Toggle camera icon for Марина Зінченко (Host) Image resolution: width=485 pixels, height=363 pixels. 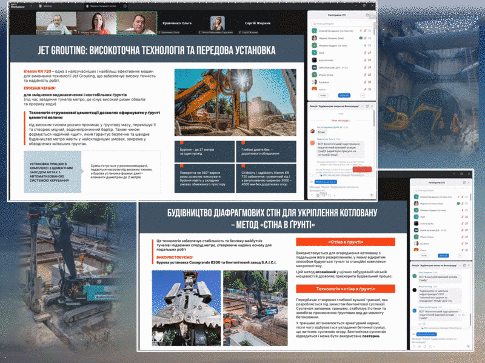pos(368,38)
